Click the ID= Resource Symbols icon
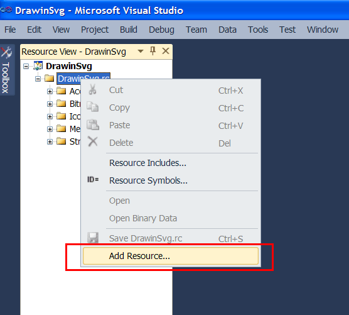This screenshot has height=315, width=349. 93,179
